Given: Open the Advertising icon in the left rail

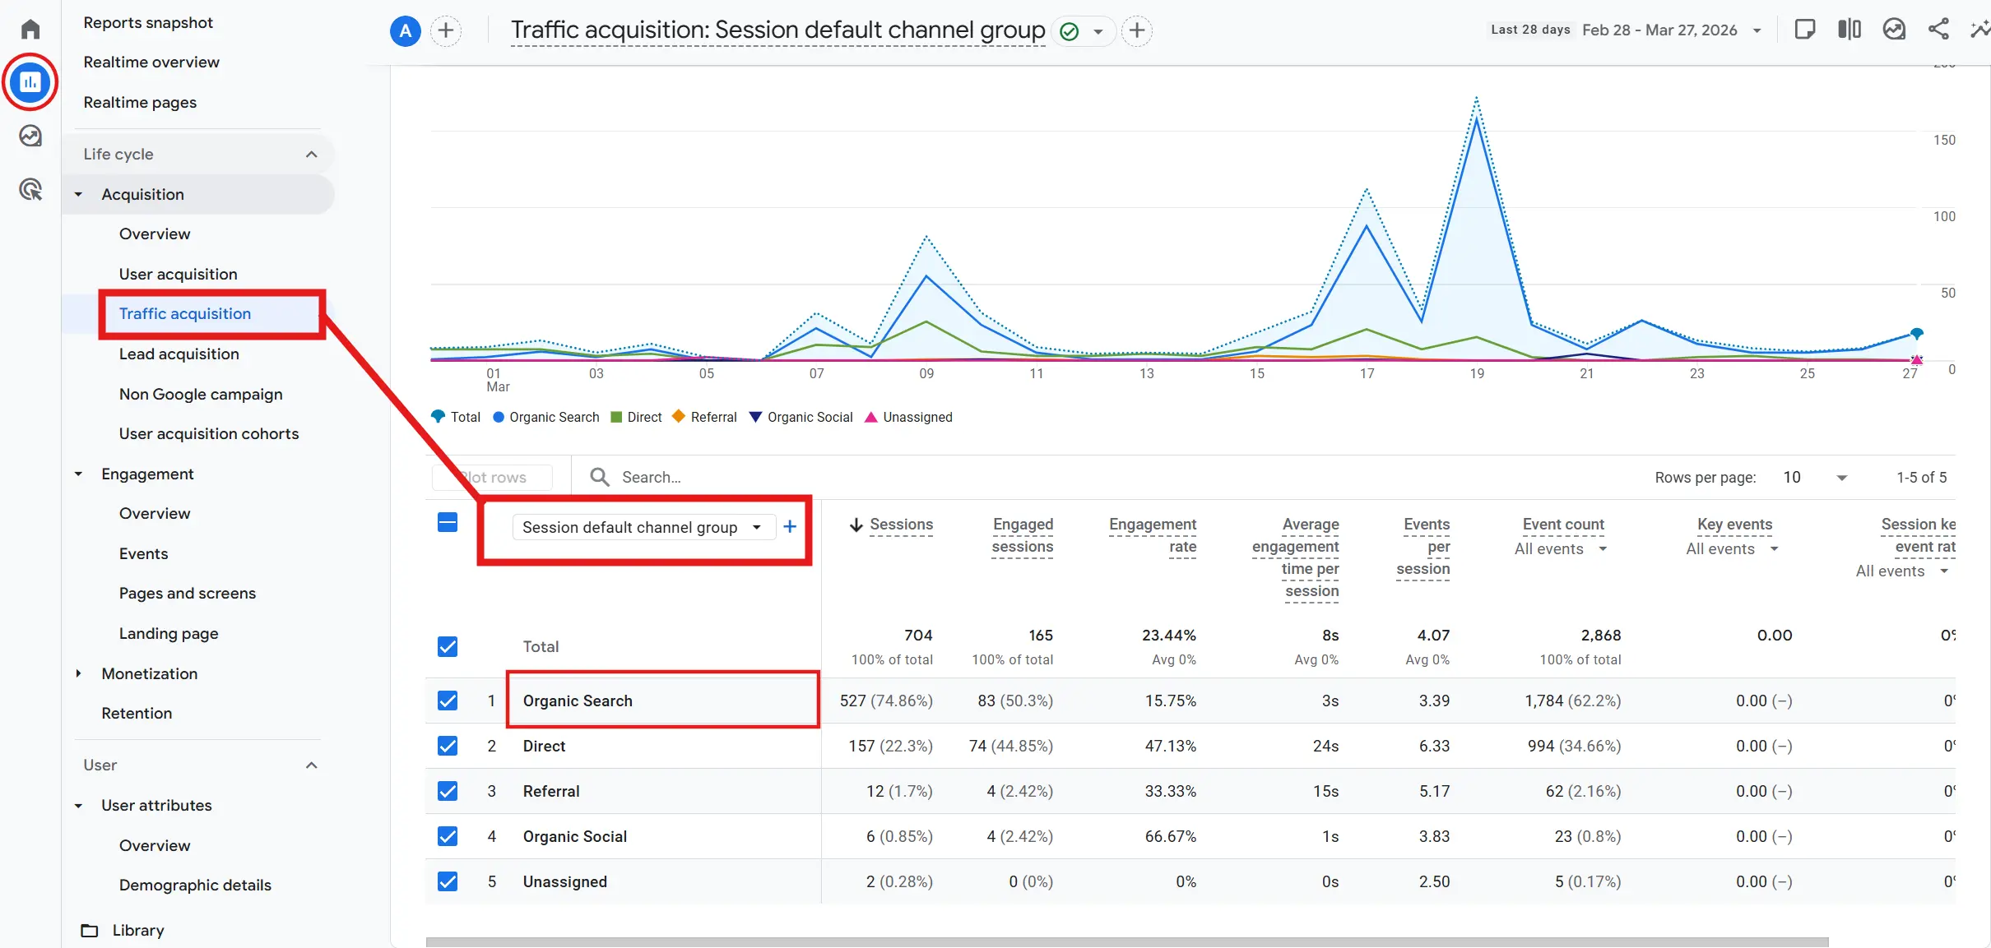Looking at the screenshot, I should point(30,189).
